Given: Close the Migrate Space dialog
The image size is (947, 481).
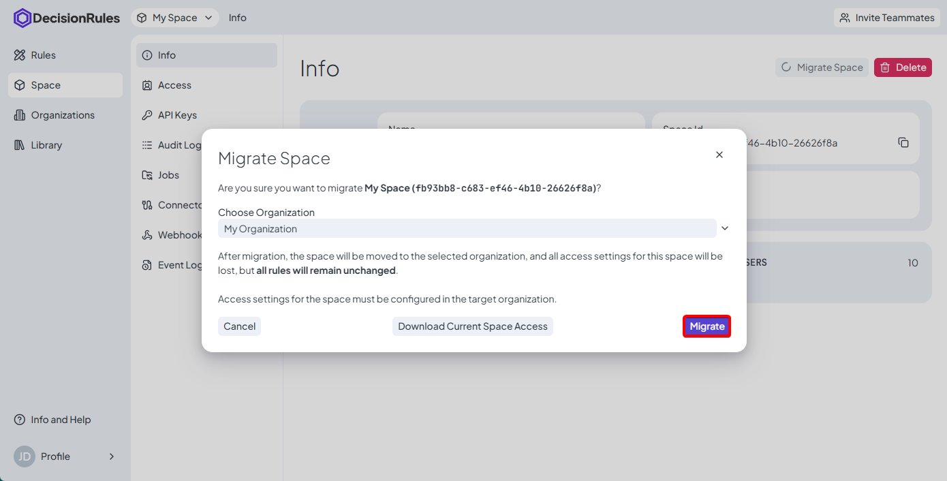Looking at the screenshot, I should 719,155.
